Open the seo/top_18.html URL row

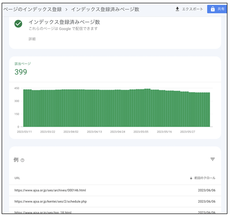(115, 211)
